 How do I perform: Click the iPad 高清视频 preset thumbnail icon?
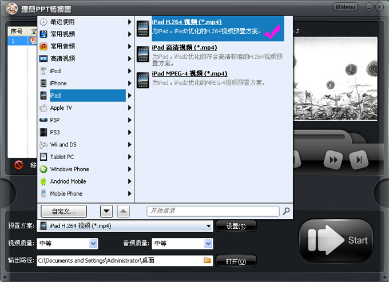143,54
